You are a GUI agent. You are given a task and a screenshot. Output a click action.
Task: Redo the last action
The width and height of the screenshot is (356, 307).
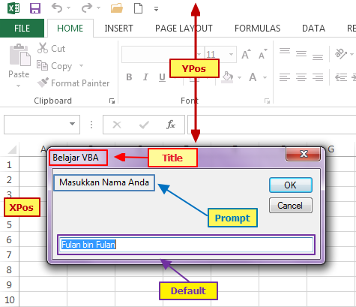(x=87, y=8)
